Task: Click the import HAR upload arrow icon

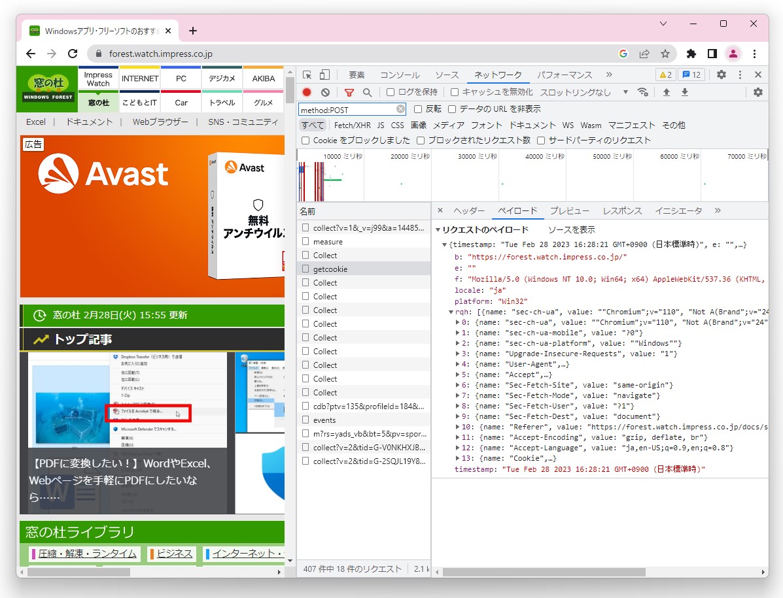Action: tap(666, 92)
